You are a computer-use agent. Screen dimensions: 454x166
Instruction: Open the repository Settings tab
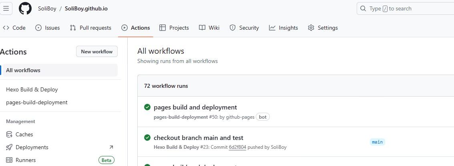[323, 28]
